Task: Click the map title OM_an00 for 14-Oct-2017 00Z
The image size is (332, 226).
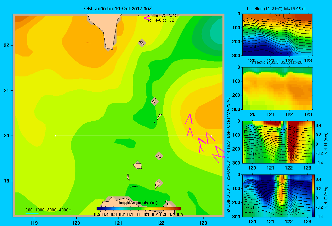Action: click(118, 9)
